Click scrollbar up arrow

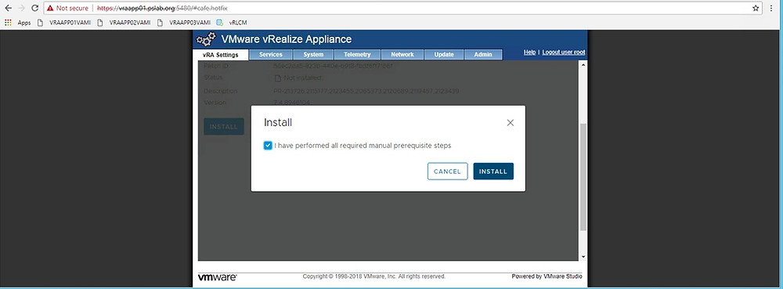(583, 65)
